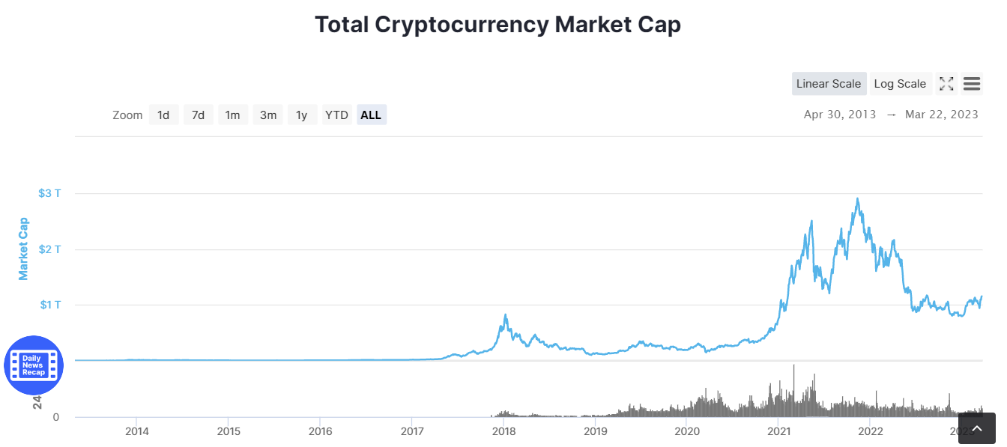Click the Total Cryptocurrency Market Cap title

[498, 24]
